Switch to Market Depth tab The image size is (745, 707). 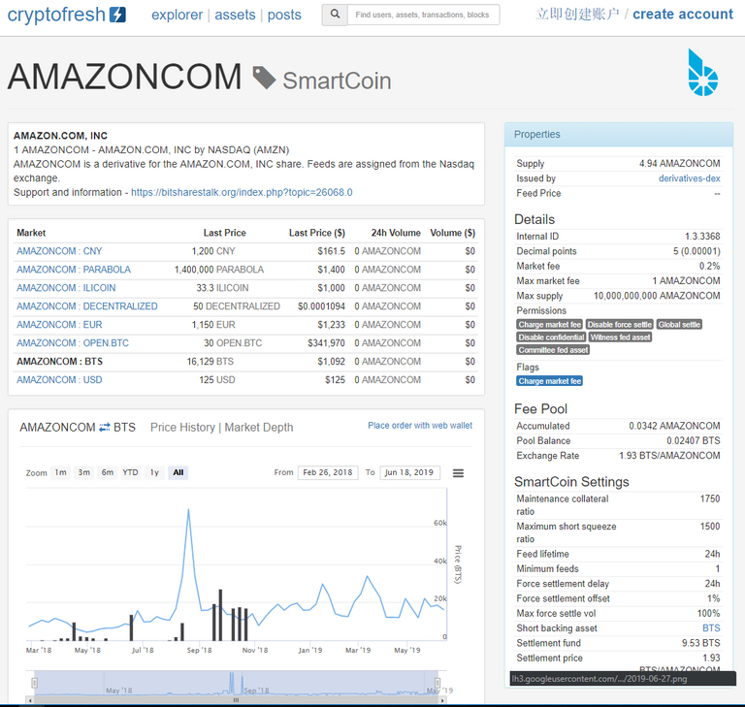pyautogui.click(x=258, y=427)
